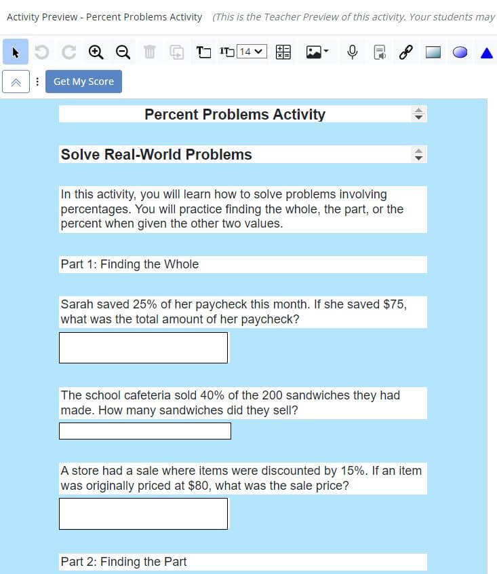Image resolution: width=497 pixels, height=574 pixels.
Task: Click the duplicate object icon
Action: click(177, 52)
